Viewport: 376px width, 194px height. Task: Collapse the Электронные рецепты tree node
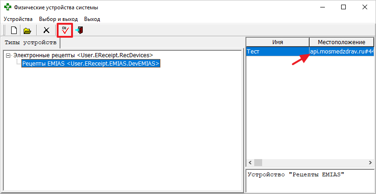point(8,55)
